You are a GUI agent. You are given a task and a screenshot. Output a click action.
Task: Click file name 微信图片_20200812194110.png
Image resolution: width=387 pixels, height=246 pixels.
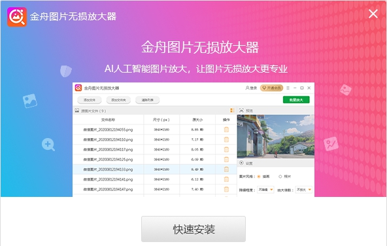pyautogui.click(x=108, y=139)
